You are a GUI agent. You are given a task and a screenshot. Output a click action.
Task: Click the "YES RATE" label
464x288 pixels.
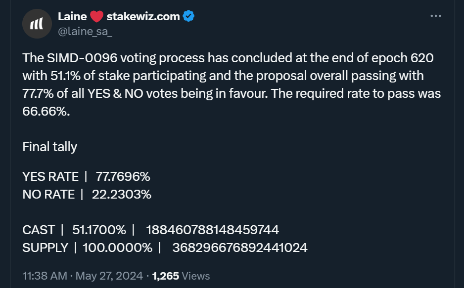[50, 176]
